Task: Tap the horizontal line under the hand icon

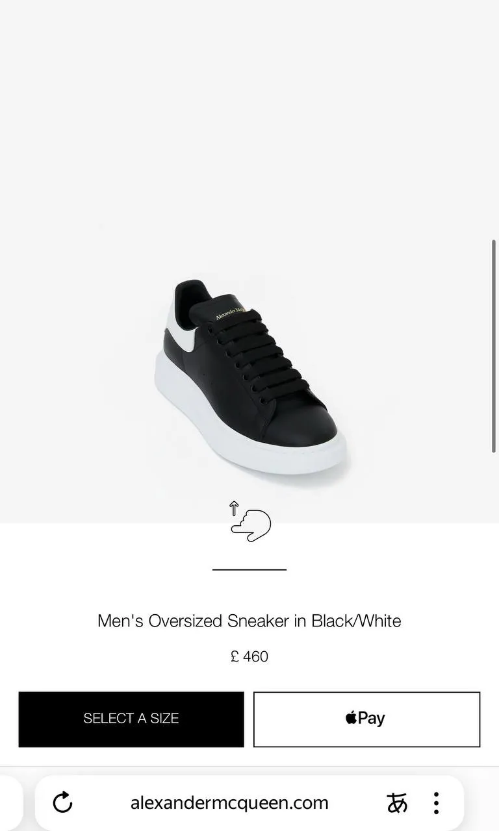Action: (x=249, y=569)
